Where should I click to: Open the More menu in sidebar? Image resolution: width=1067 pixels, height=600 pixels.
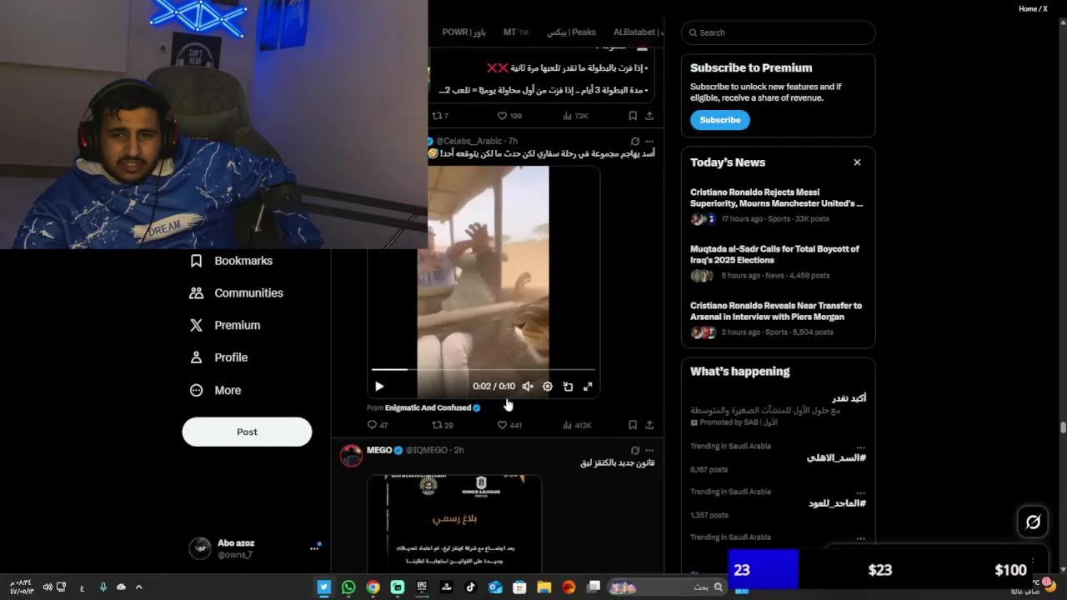(x=216, y=390)
